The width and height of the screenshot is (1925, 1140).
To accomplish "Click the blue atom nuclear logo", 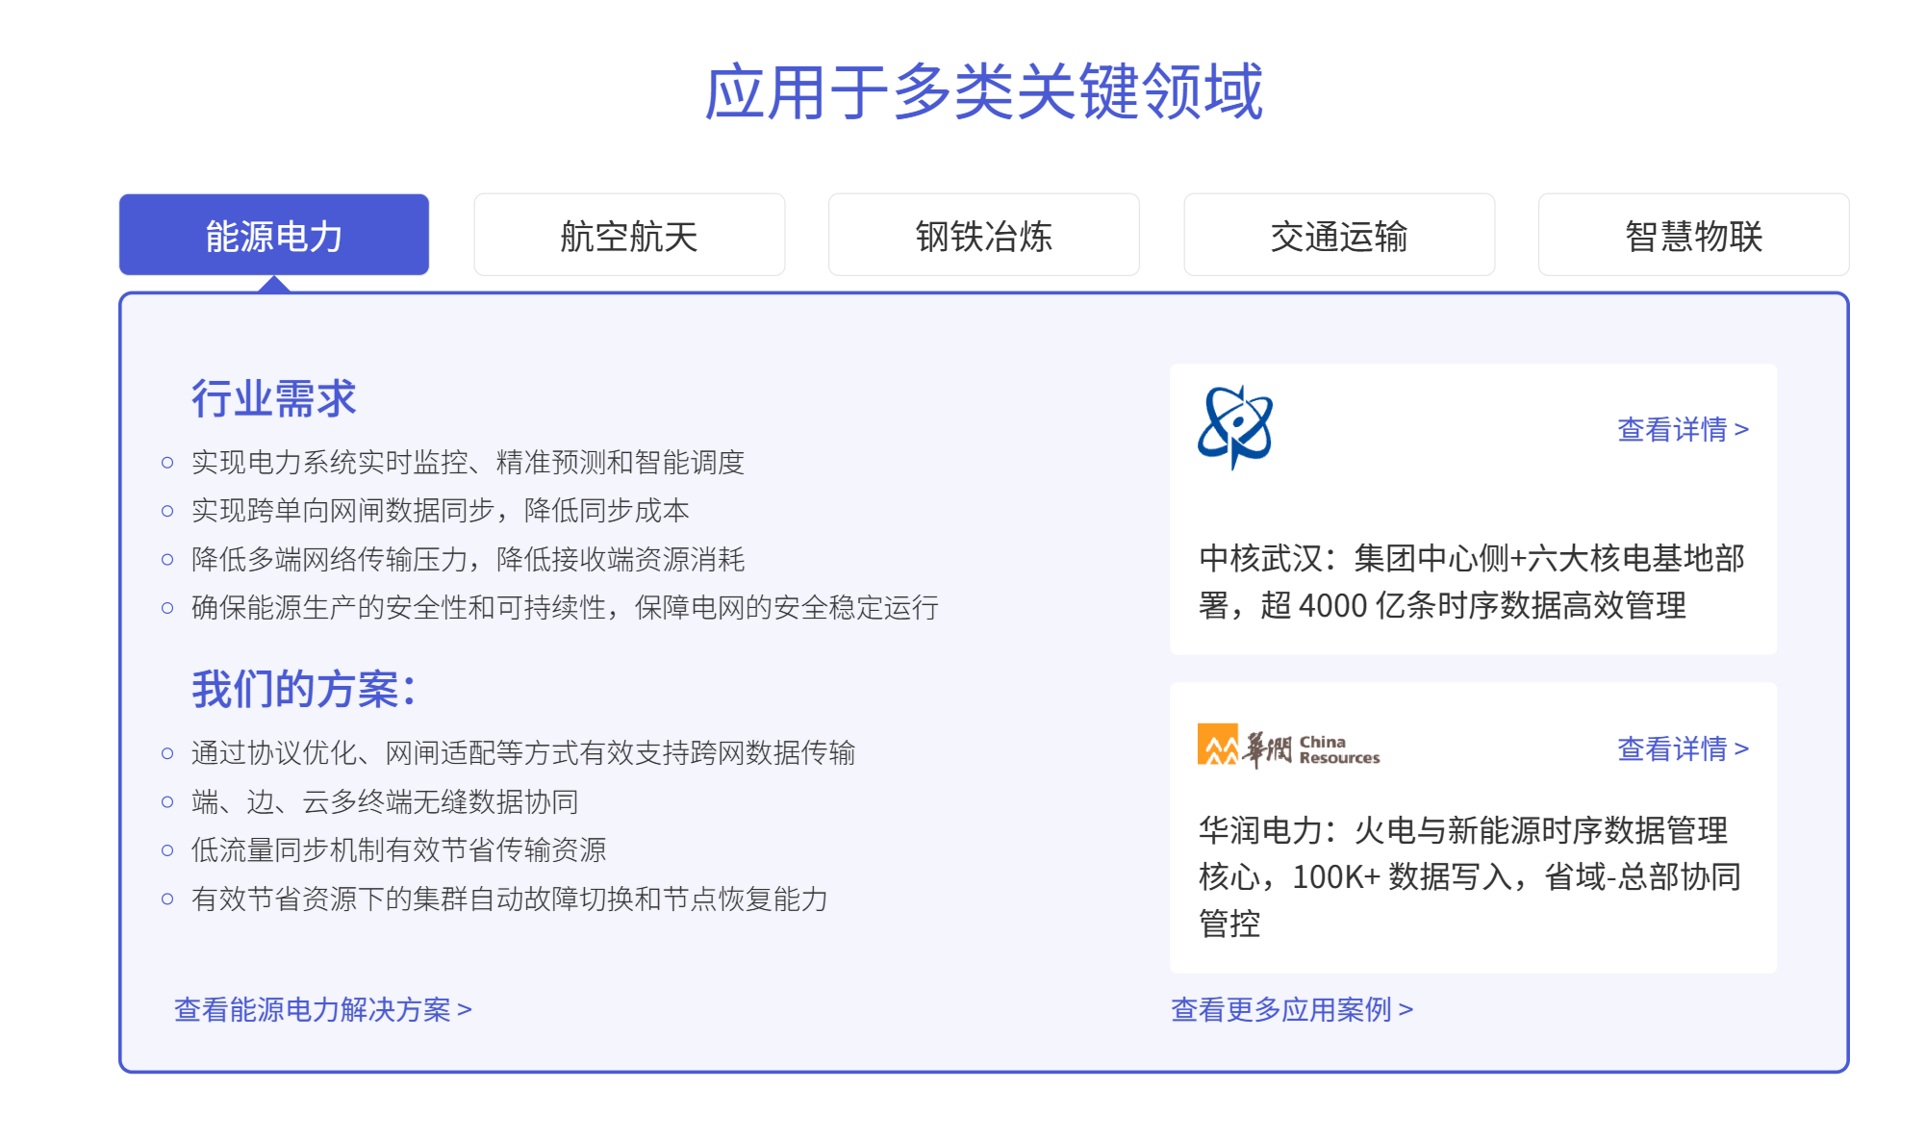I will point(1235,427).
